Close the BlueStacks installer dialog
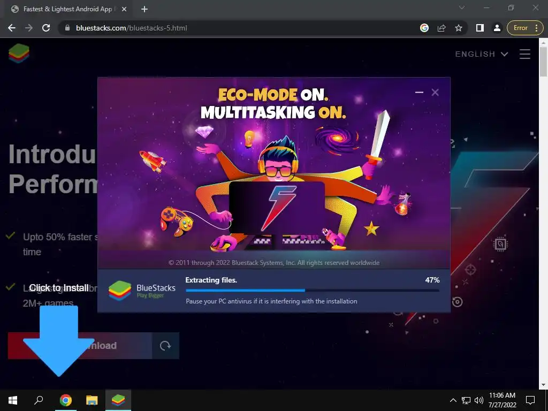Screen dimensions: 548x411 (435, 92)
